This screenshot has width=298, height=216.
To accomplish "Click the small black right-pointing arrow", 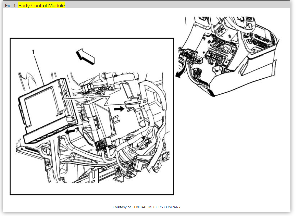I will point(119,109).
